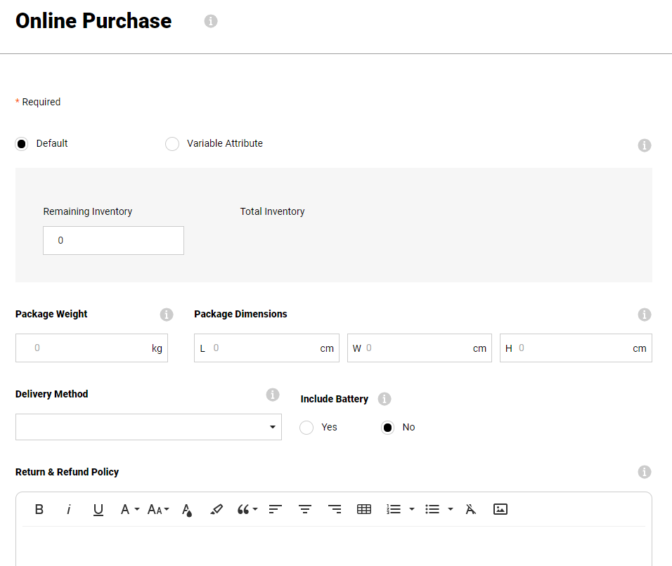This screenshot has width=672, height=566.
Task: Click the highlighter marker tool
Action: 217,509
